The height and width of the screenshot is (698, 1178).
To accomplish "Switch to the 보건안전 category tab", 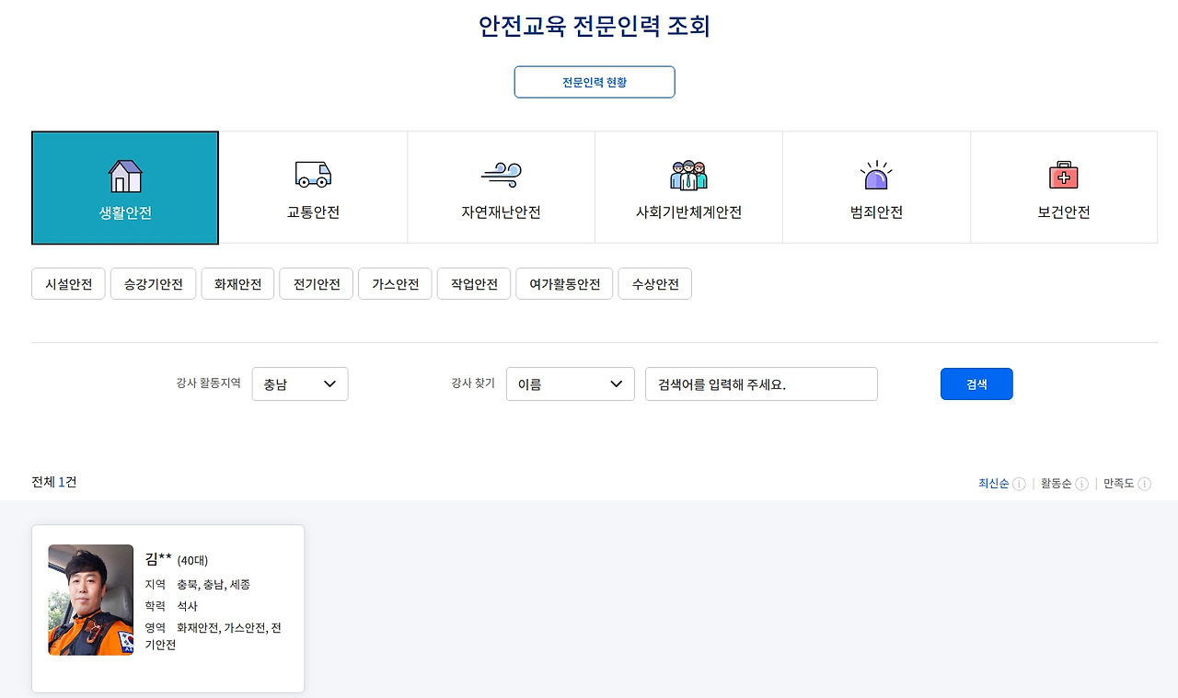I will pyautogui.click(x=1064, y=188).
